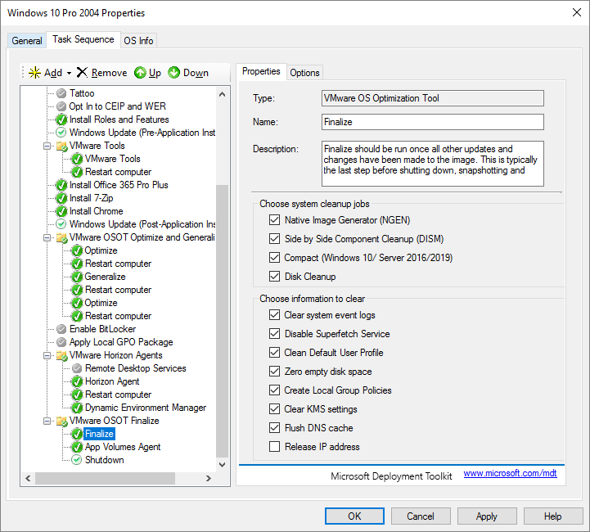Open the Options tab
The width and height of the screenshot is (590, 532).
[304, 73]
